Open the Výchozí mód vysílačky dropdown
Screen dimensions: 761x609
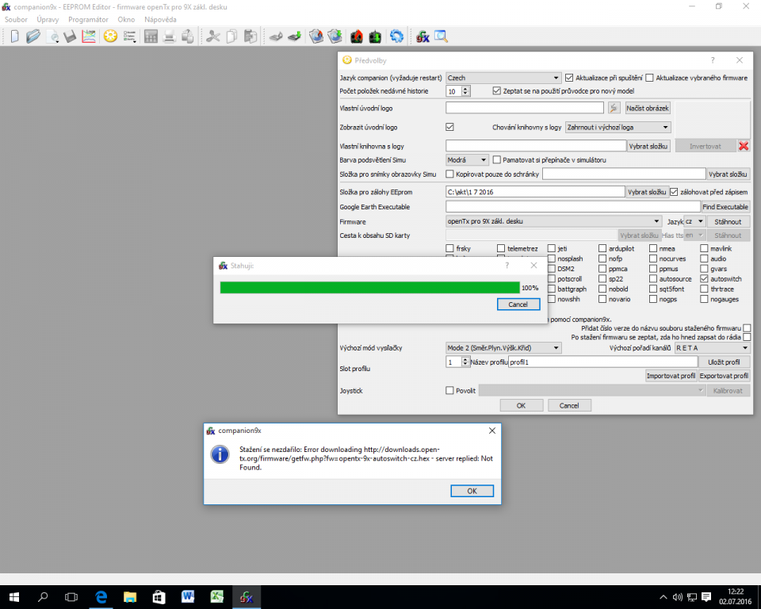pos(503,347)
